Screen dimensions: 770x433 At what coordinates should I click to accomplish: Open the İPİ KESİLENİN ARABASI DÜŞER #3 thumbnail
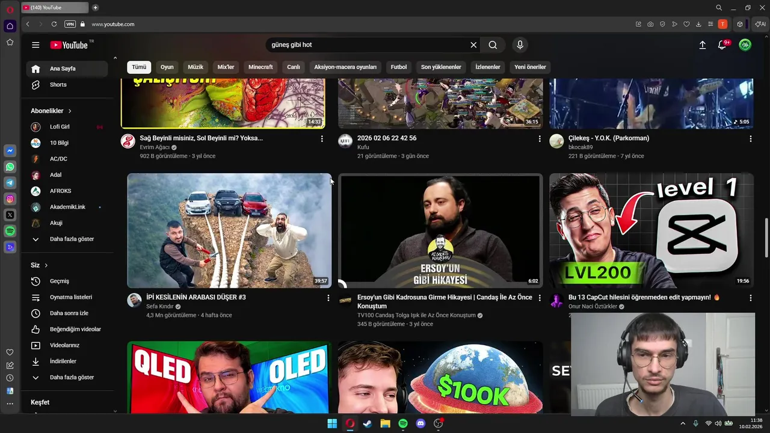pyautogui.click(x=229, y=230)
